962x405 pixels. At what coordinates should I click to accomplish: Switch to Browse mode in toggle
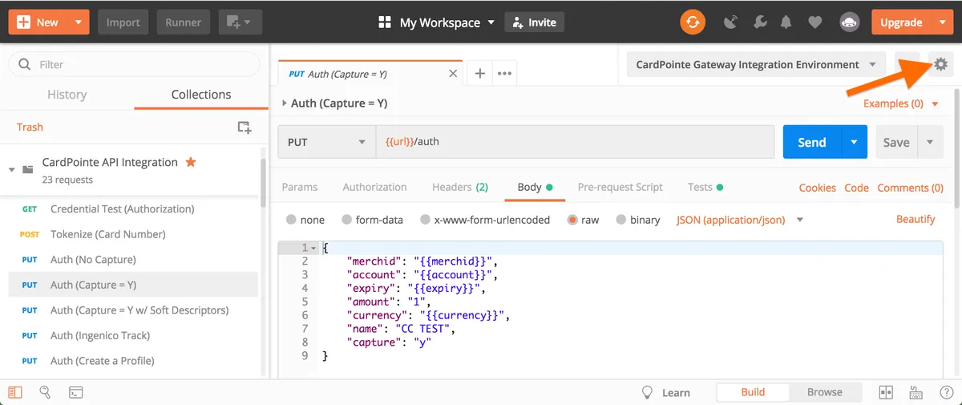[x=824, y=392]
